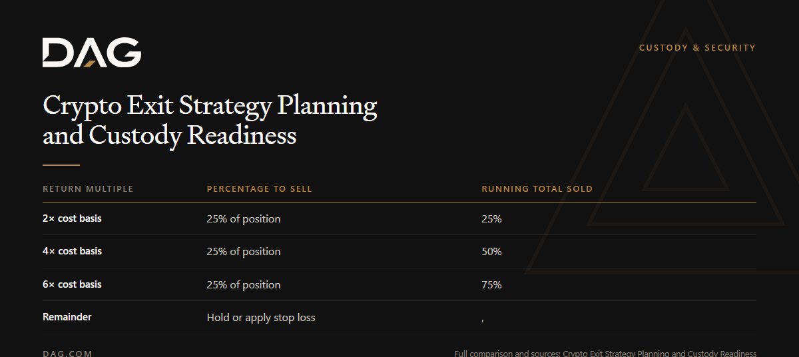
Task: Select the 75% running total cell
Action: 491,284
